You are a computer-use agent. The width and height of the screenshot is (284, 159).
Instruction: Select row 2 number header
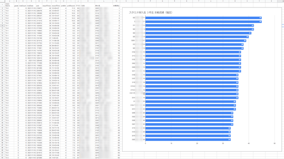click(x=2, y=8)
